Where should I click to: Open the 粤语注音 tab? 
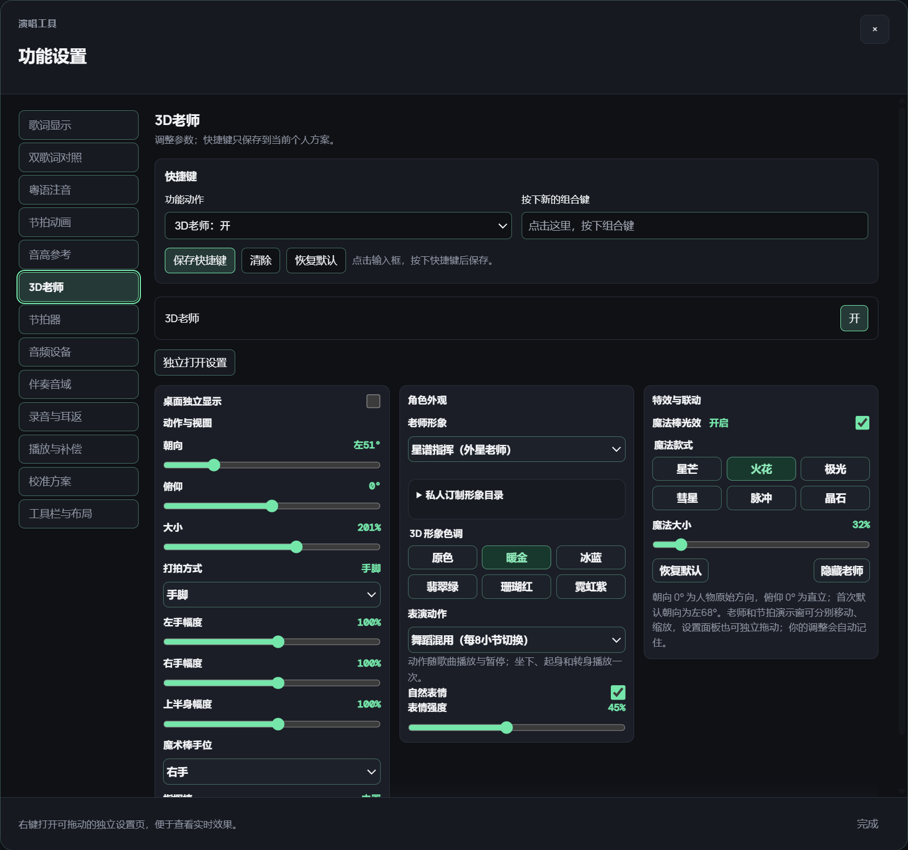[x=78, y=190]
